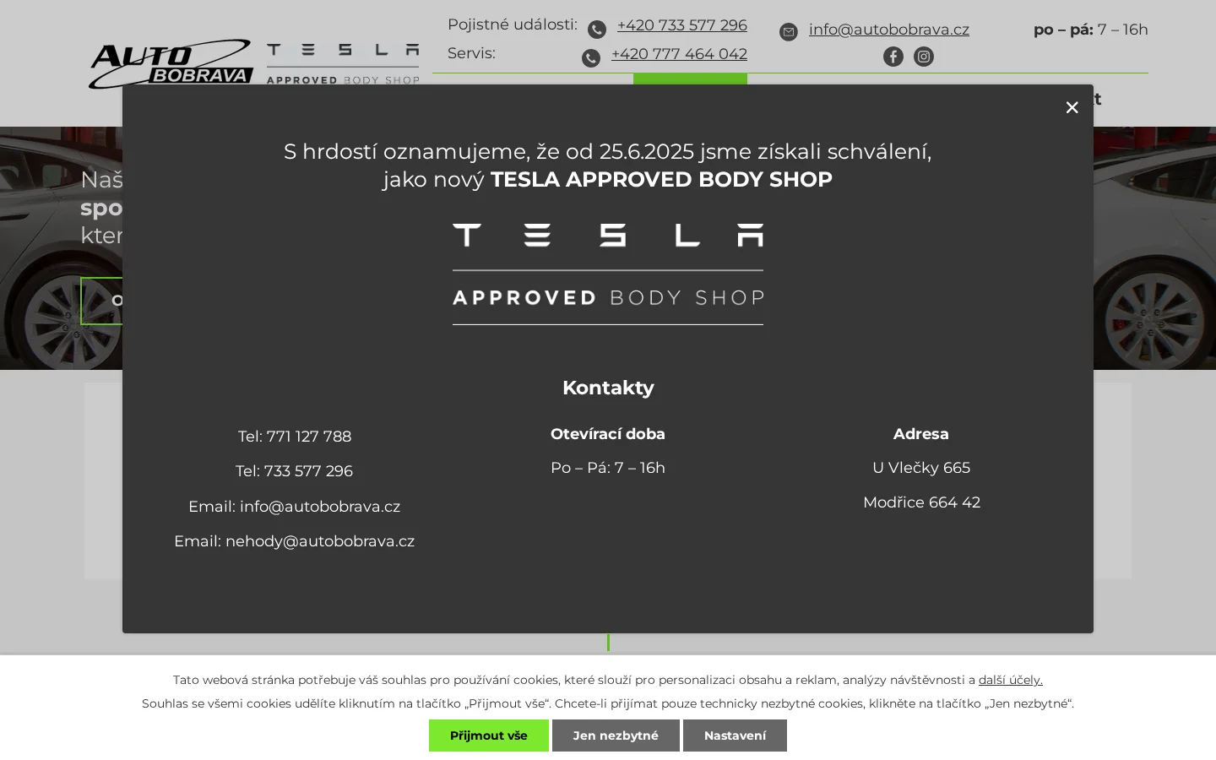
Task: Click 'Modřice 664 42' text
Action: click(x=921, y=502)
